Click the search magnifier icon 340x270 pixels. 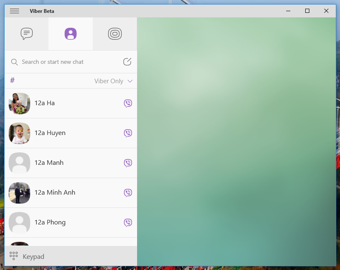14,62
